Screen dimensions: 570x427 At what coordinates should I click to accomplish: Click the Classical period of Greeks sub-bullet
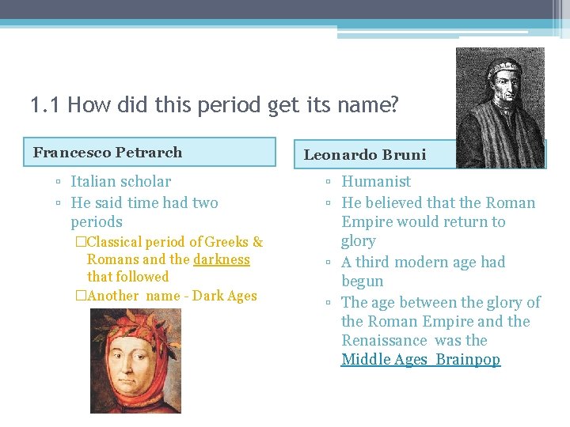pyautogui.click(x=169, y=259)
